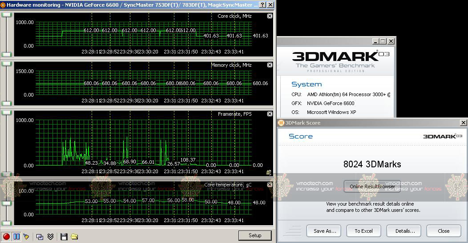Grab the upper scale handle of Framerate graph
This screenshot has height=243, width=468.
tap(7, 113)
